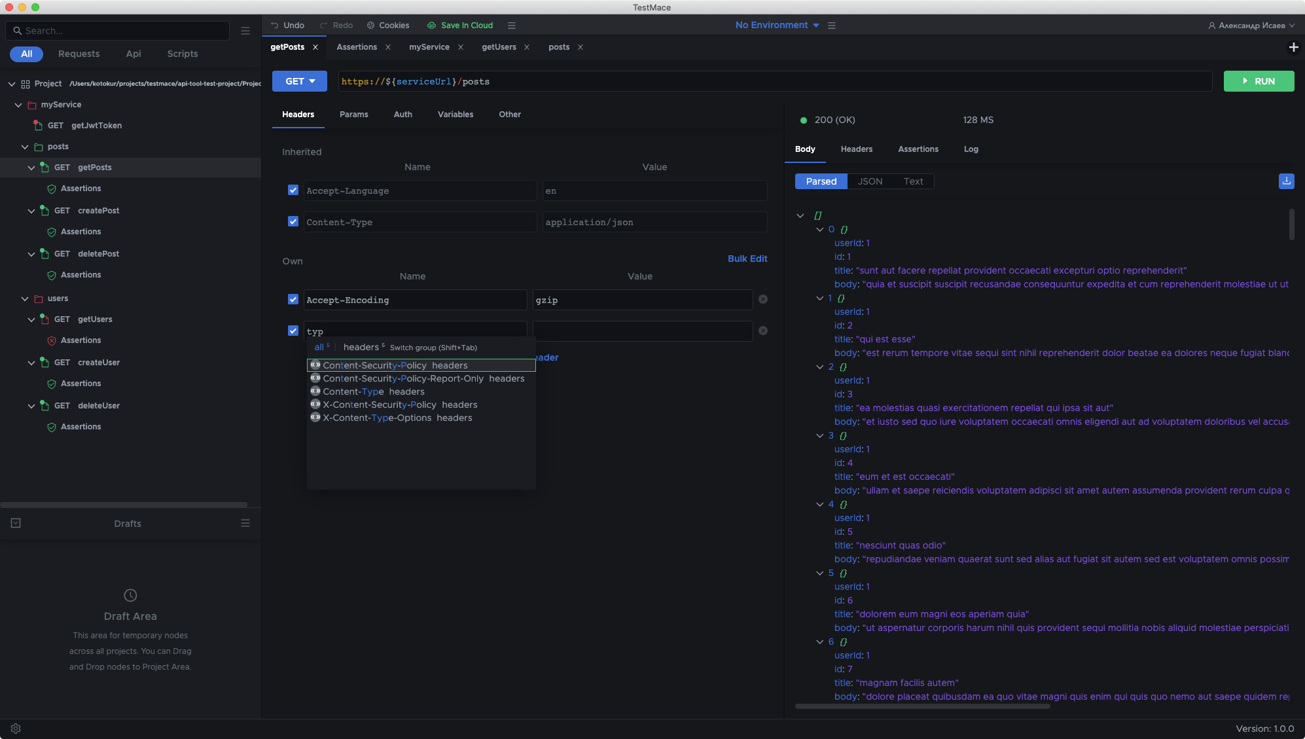Toggle the Accept-Encoding header checkbox
The width and height of the screenshot is (1305, 739).
(293, 300)
